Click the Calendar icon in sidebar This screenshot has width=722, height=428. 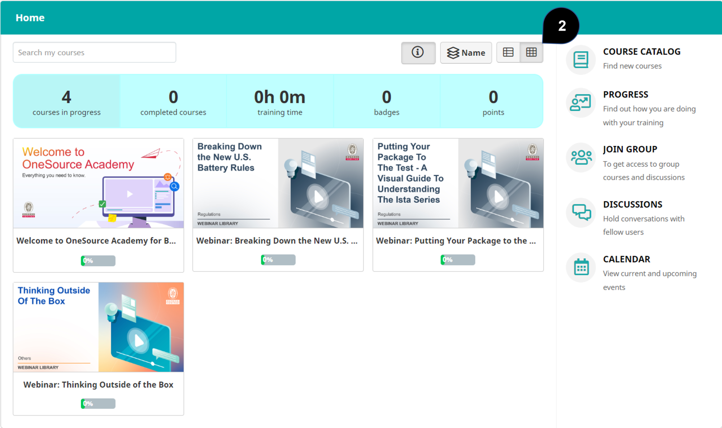coord(580,267)
